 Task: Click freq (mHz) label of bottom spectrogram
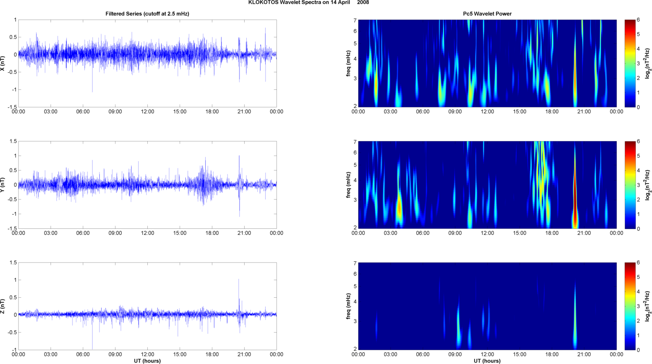[x=349, y=306]
